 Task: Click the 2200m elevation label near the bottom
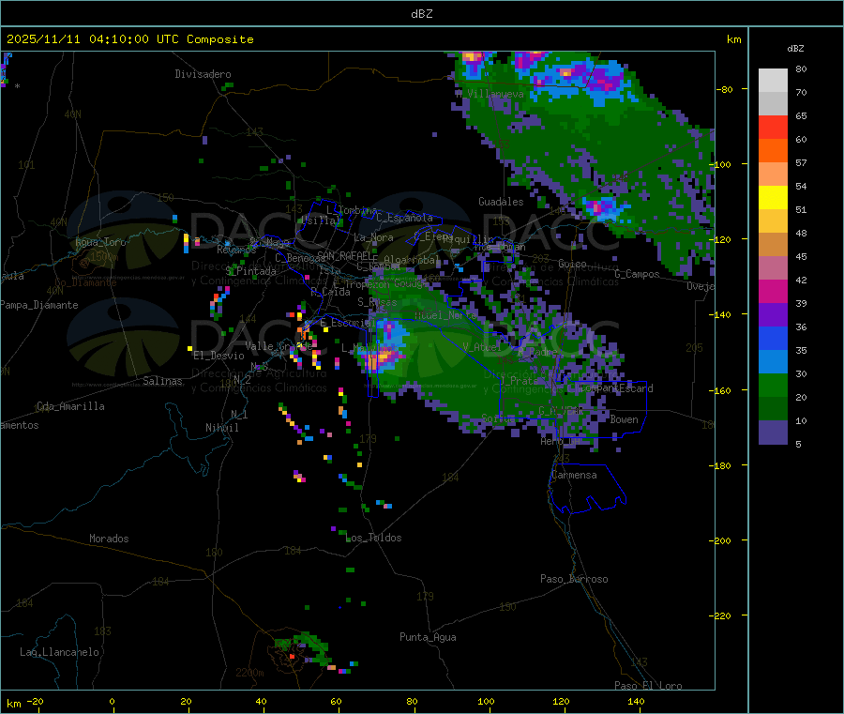click(249, 673)
